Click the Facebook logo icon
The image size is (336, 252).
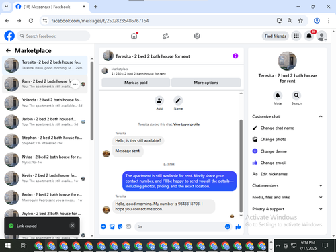point(9,36)
